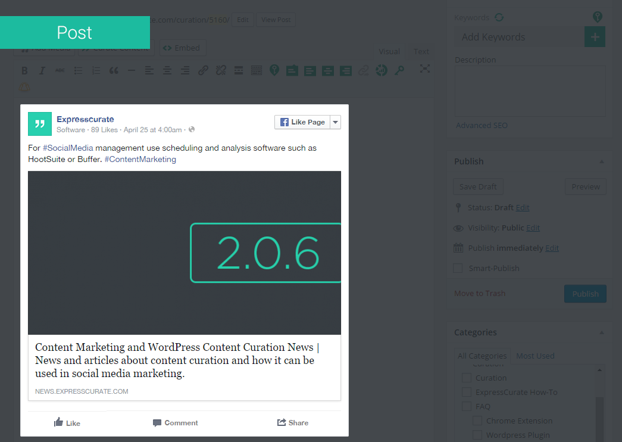Click in the Description text area
The width and height of the screenshot is (622, 442).
[530, 91]
